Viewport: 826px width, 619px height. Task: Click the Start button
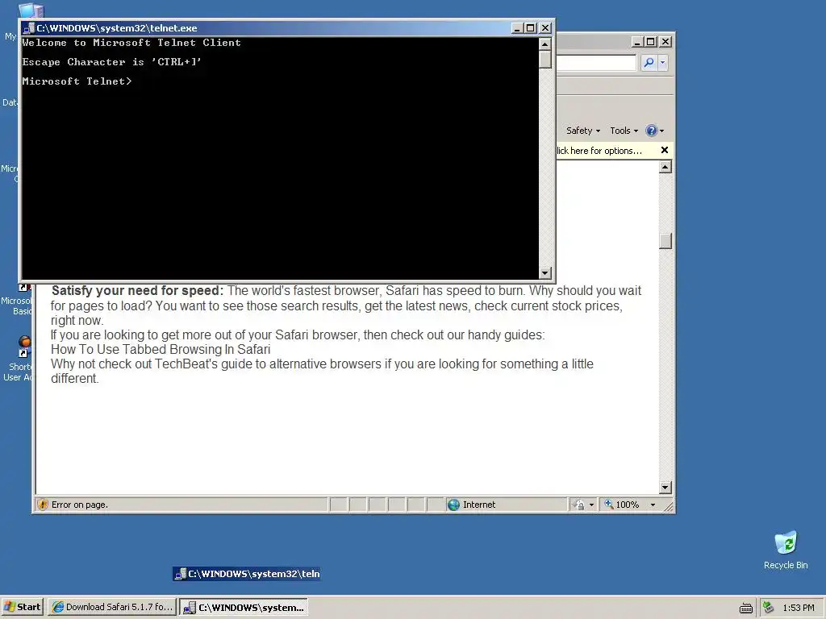click(23, 607)
